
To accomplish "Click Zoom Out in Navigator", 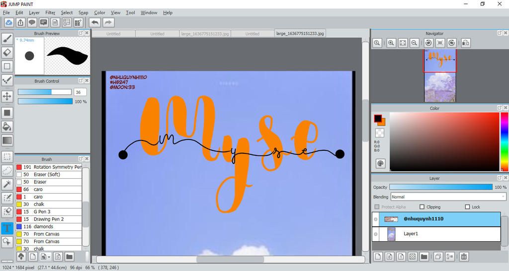I will (414, 43).
